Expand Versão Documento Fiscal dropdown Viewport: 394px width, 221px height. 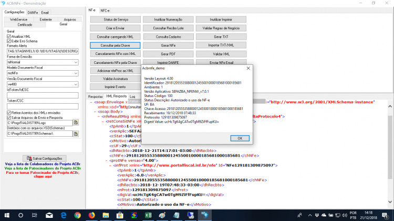click(x=76, y=84)
